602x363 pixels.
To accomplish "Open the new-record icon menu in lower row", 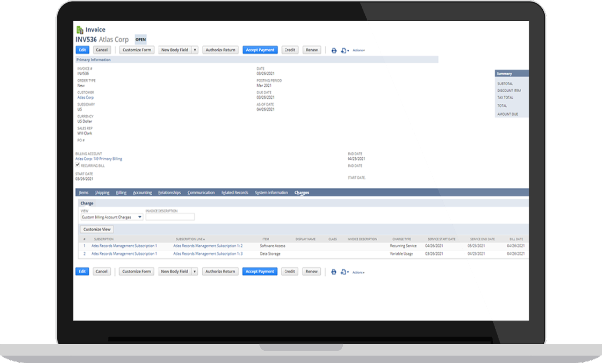I will pos(344,272).
